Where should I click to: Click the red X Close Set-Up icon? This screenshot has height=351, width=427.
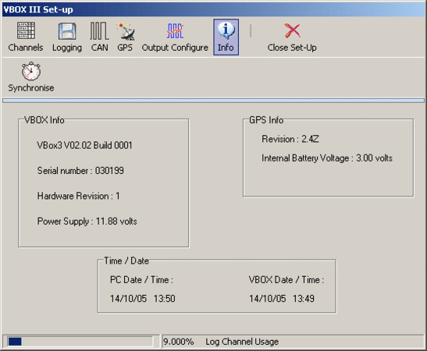click(292, 30)
